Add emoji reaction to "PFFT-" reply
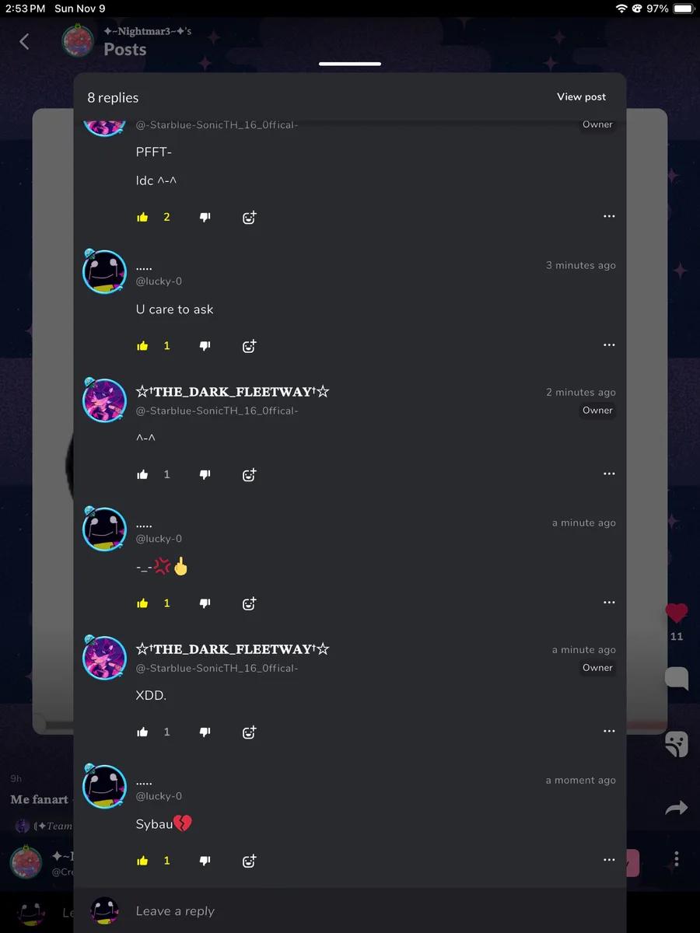Viewport: 700px width, 933px height. (x=249, y=218)
